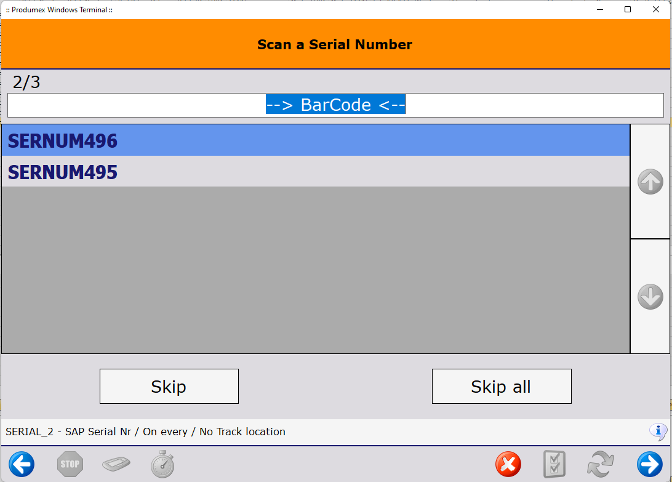The height and width of the screenshot is (482, 672).
Task: Select serial number SERNUM495
Action: coord(316,172)
